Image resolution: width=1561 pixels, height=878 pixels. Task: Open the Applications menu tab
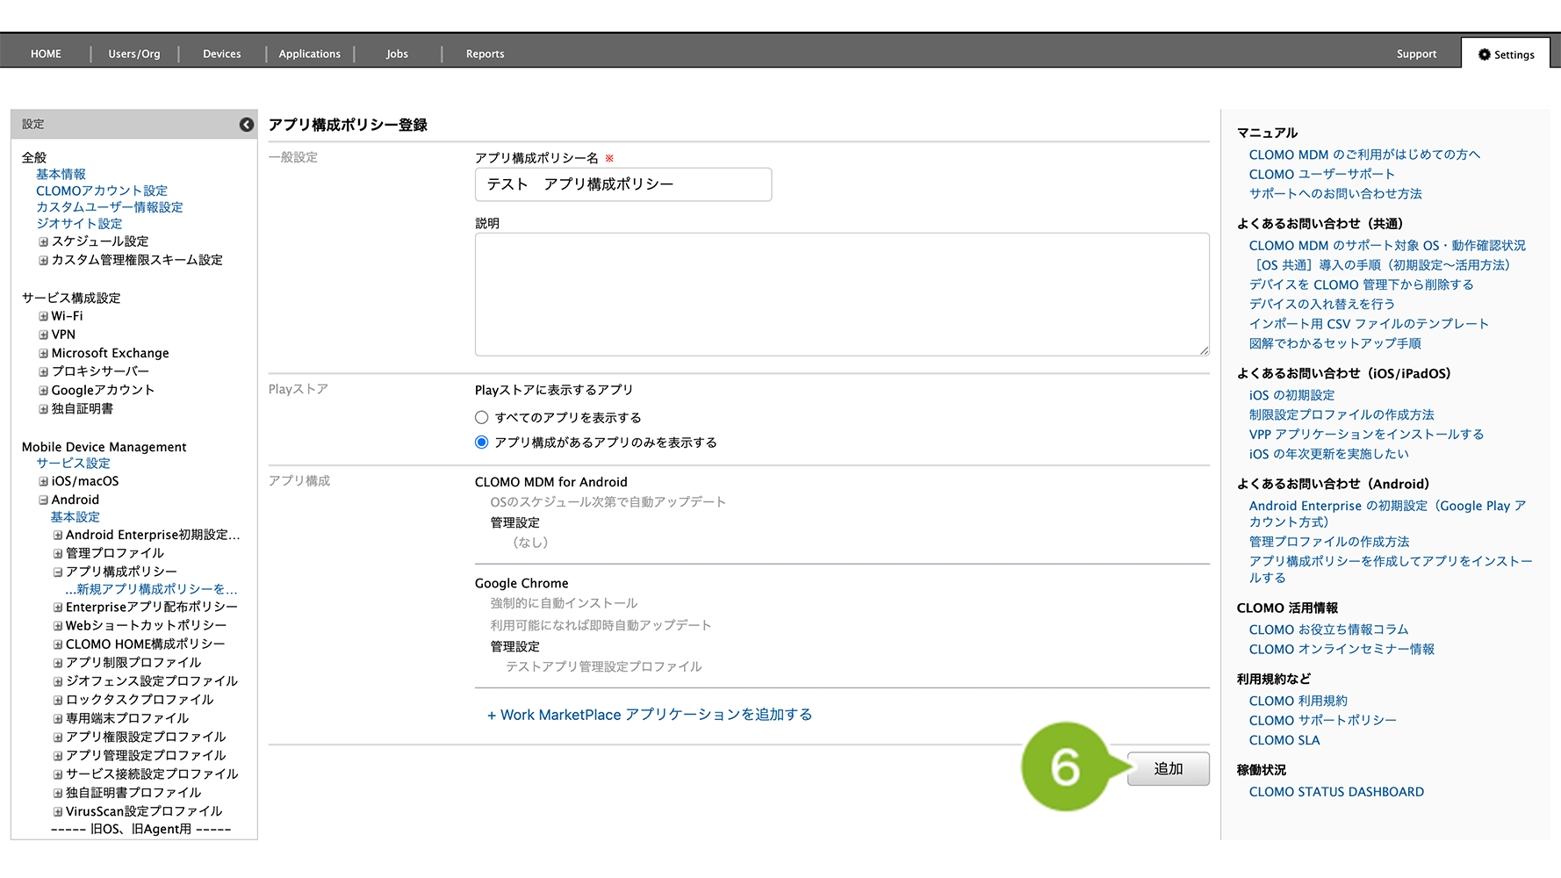pos(309,54)
